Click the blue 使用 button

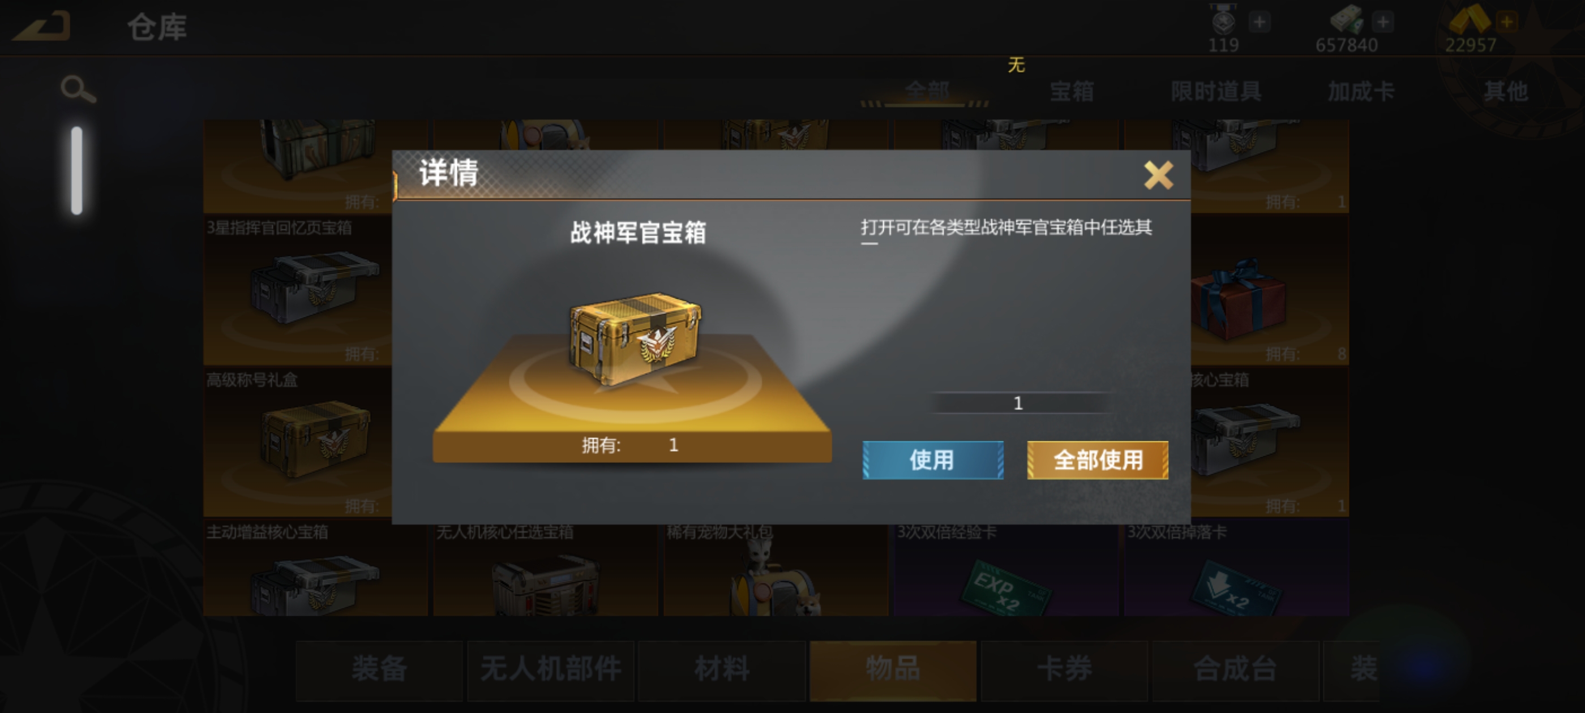[933, 459]
